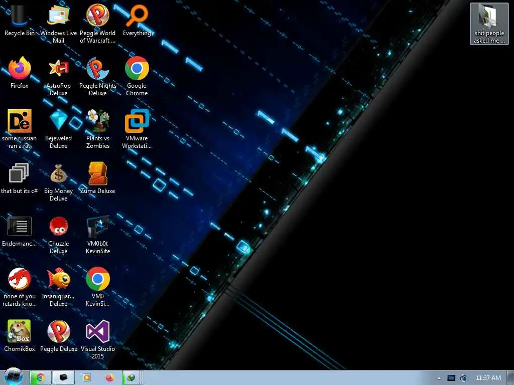Switch to Chrome in the taskbar

41,378
